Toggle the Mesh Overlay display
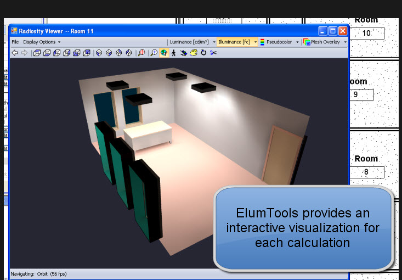This screenshot has width=402, height=280. [325, 42]
